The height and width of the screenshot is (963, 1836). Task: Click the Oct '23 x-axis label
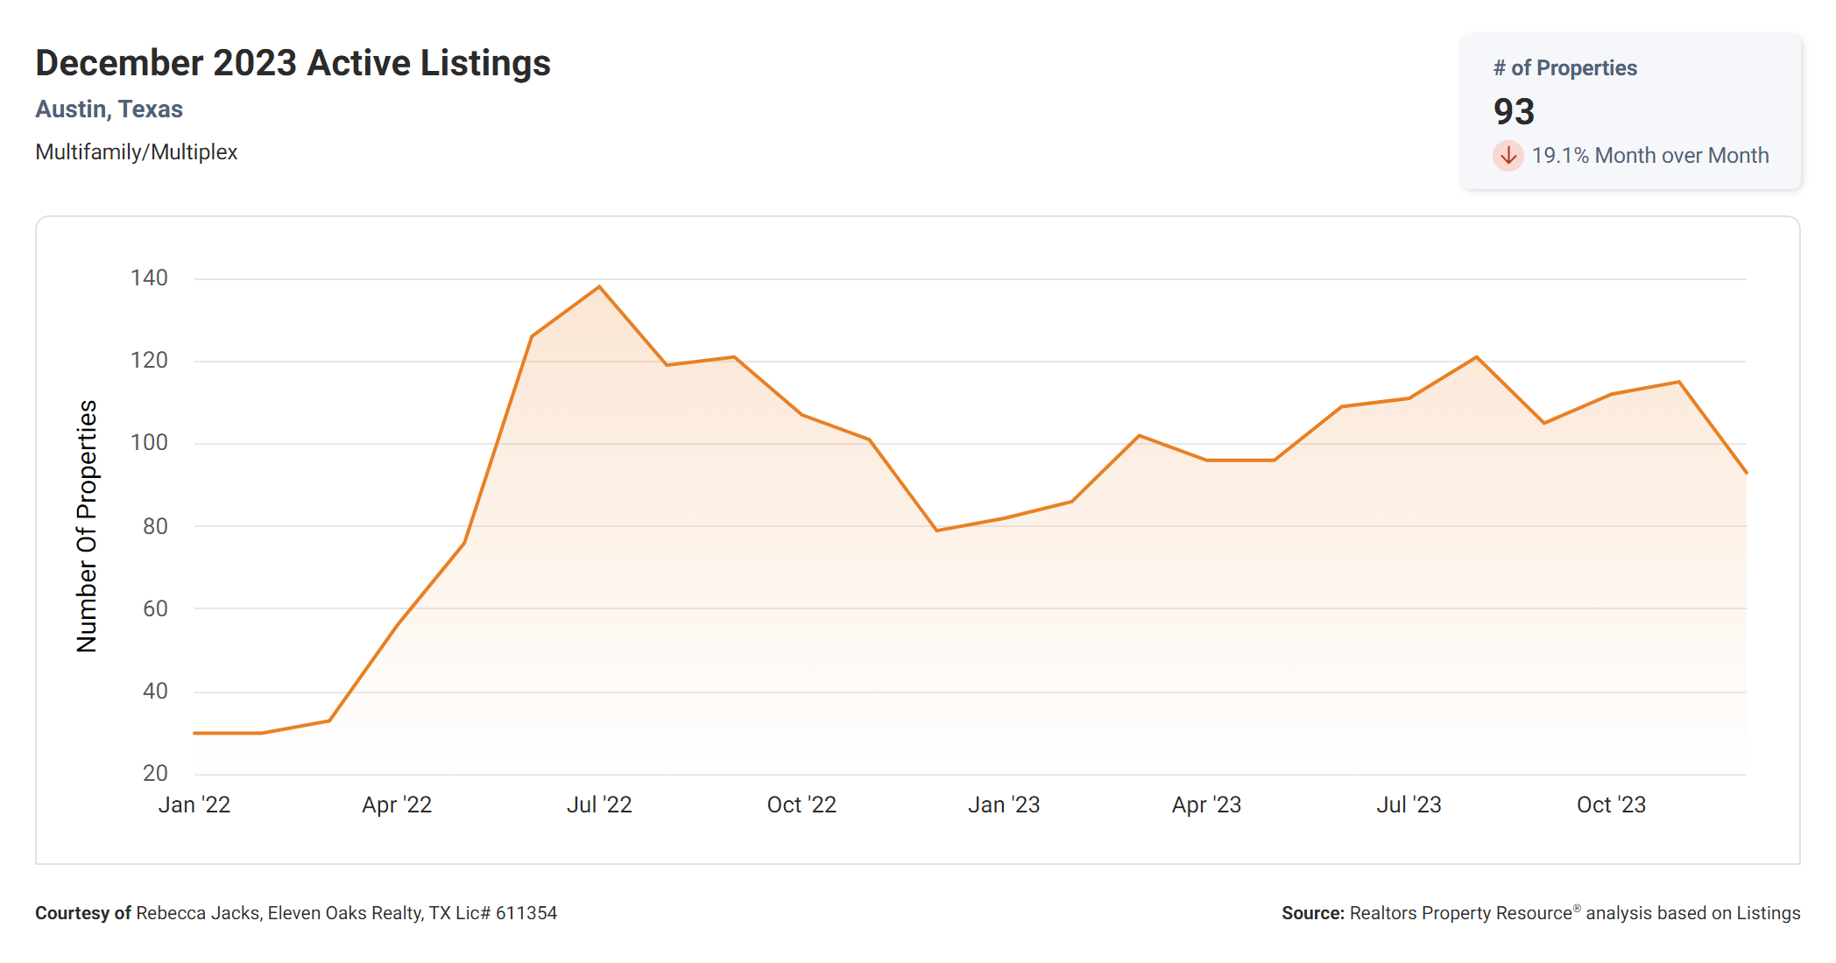pyautogui.click(x=1611, y=805)
